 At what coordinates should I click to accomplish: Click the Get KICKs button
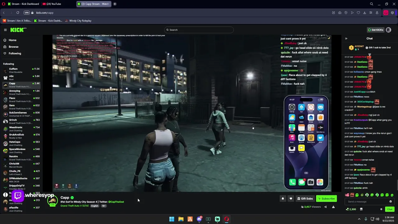point(376,30)
